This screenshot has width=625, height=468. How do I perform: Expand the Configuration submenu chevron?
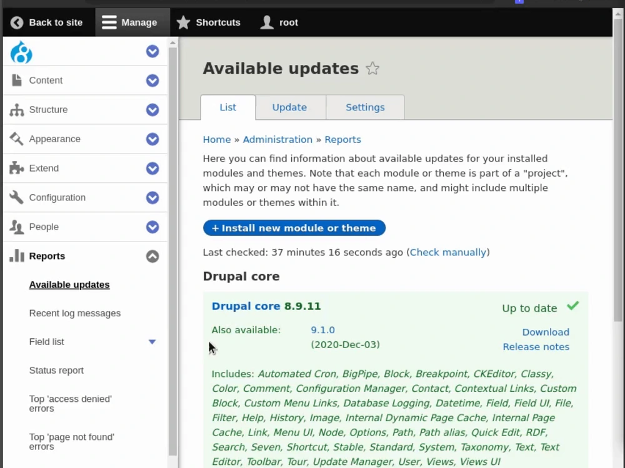(x=152, y=197)
